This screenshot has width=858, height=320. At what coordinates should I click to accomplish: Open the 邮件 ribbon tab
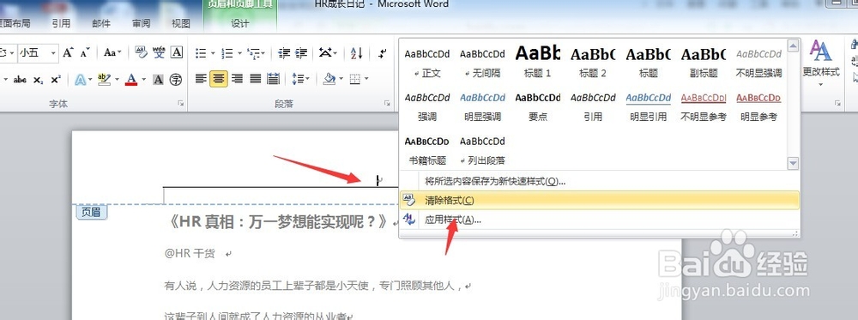pyautogui.click(x=101, y=23)
